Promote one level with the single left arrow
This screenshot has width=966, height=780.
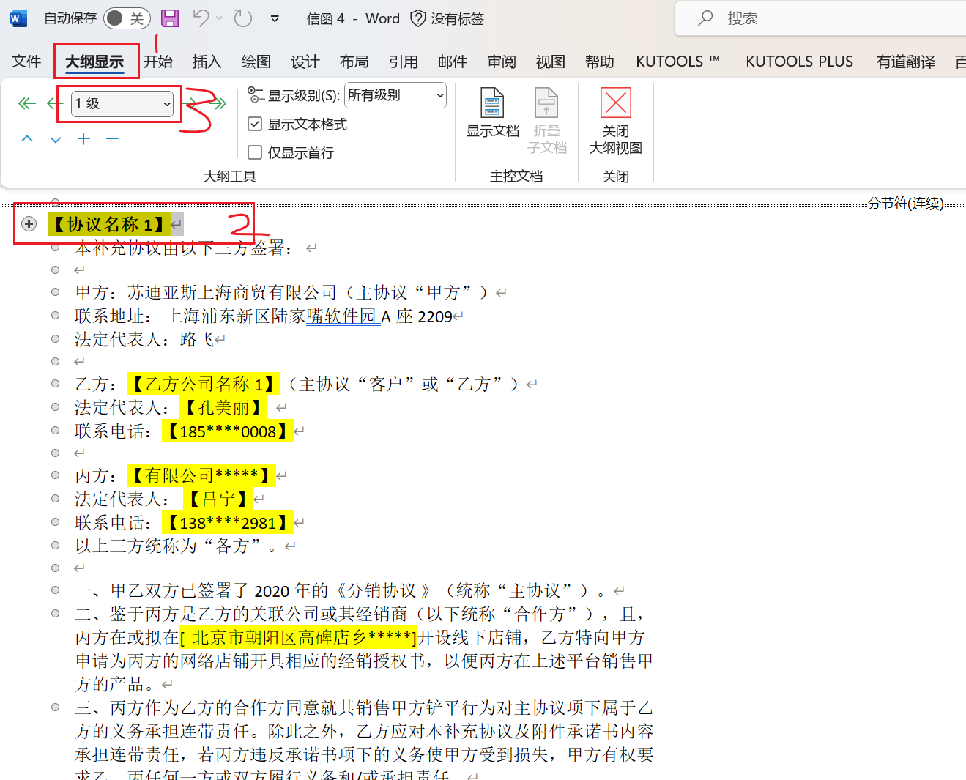tap(55, 103)
